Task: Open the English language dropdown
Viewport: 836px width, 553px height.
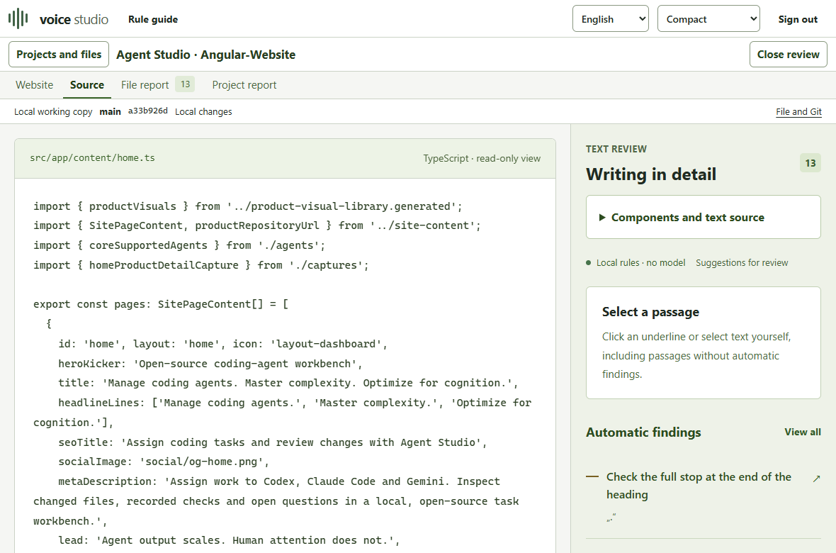Action: pyautogui.click(x=611, y=18)
